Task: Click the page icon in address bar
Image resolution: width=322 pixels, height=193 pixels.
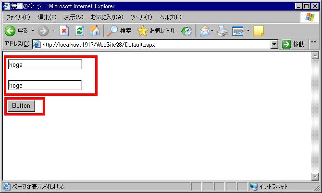Action: coord(37,44)
